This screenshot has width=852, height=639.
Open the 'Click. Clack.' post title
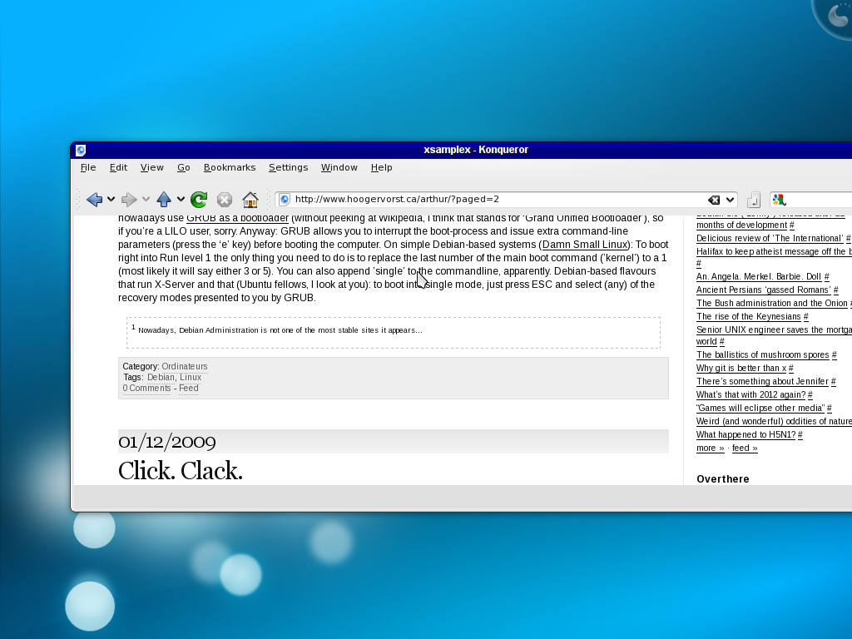181,471
